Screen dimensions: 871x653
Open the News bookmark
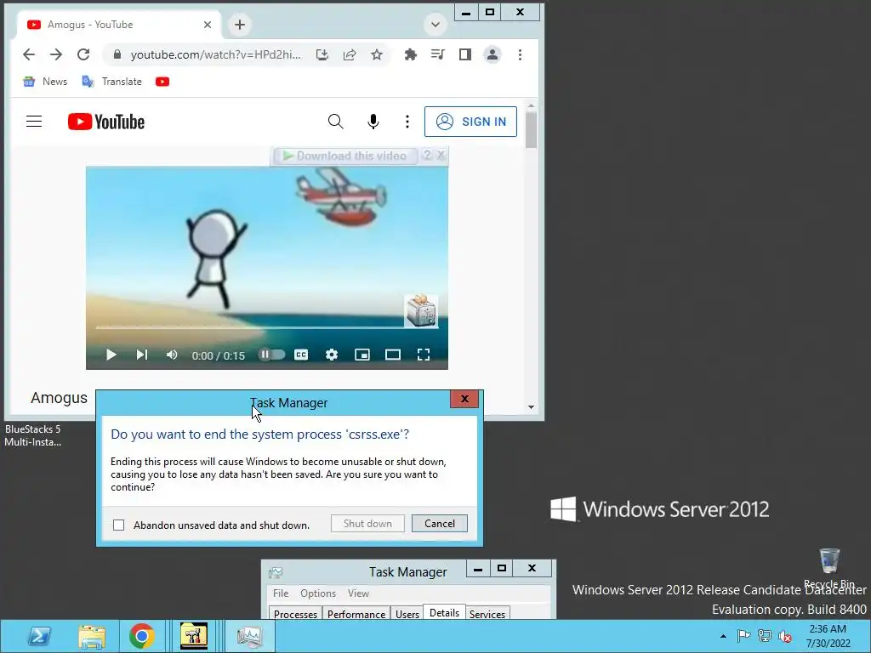pyautogui.click(x=45, y=82)
